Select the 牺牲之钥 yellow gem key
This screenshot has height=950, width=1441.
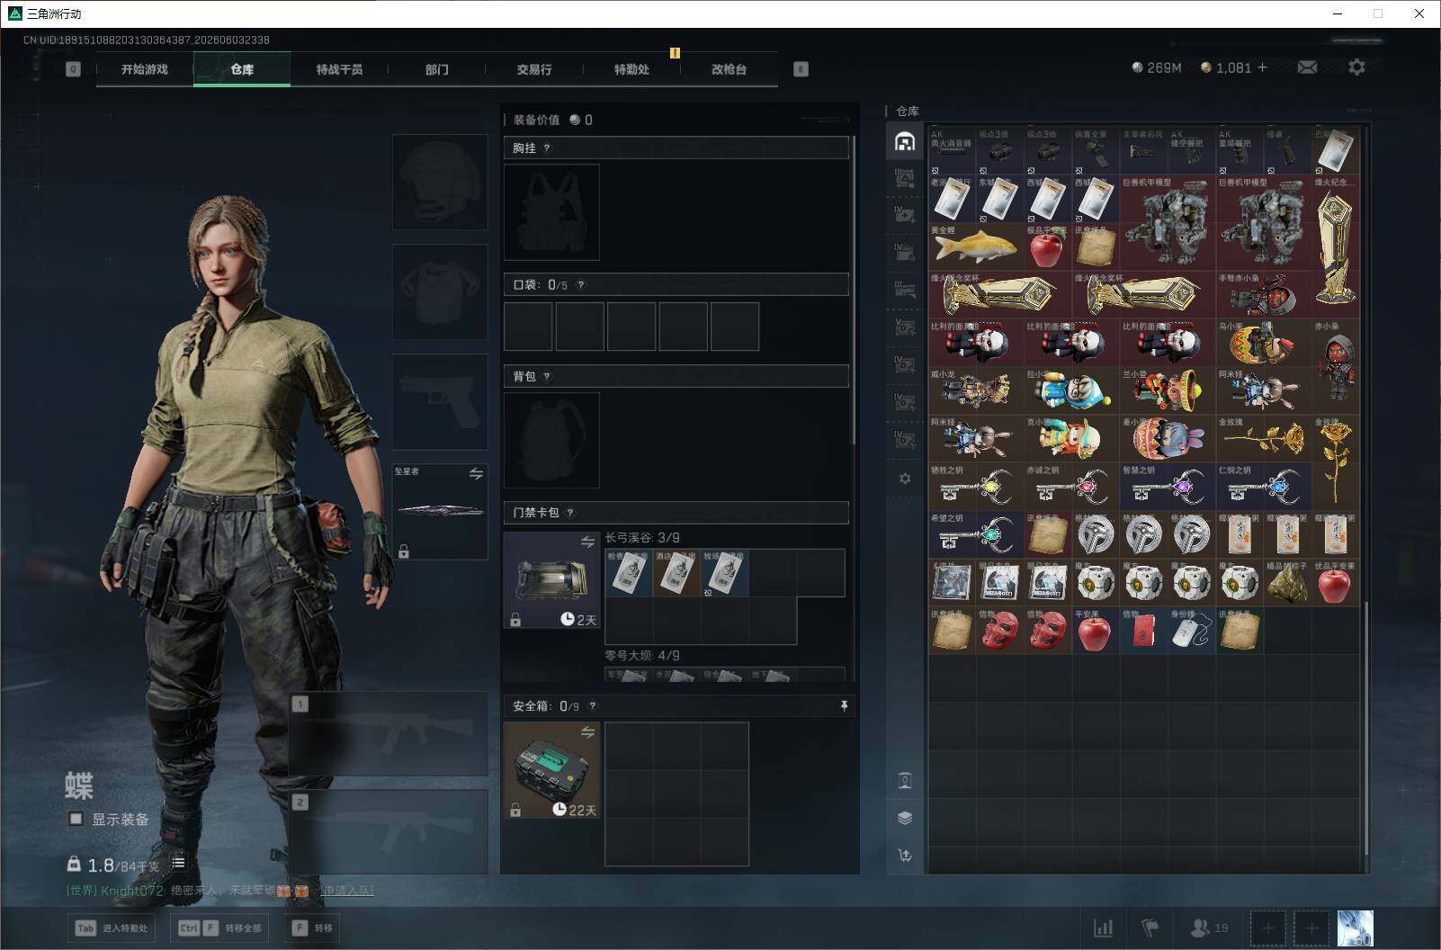(976, 488)
